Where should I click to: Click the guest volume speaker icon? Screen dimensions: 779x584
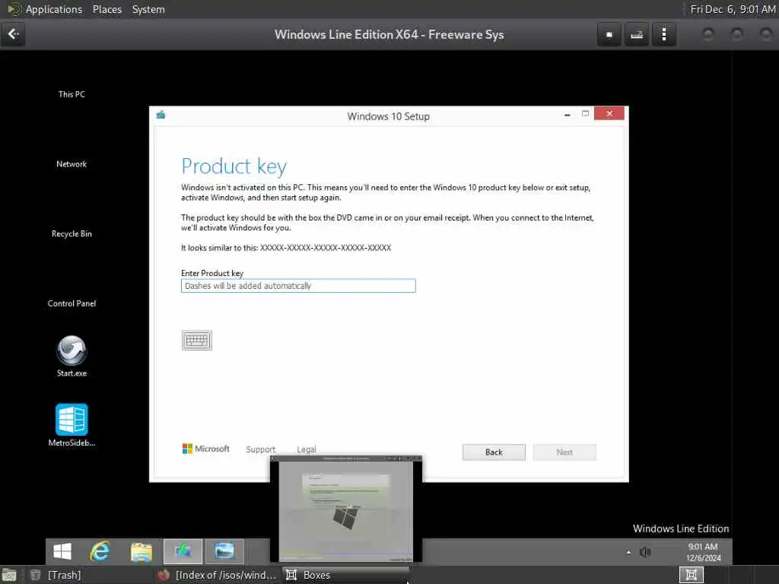(x=645, y=552)
